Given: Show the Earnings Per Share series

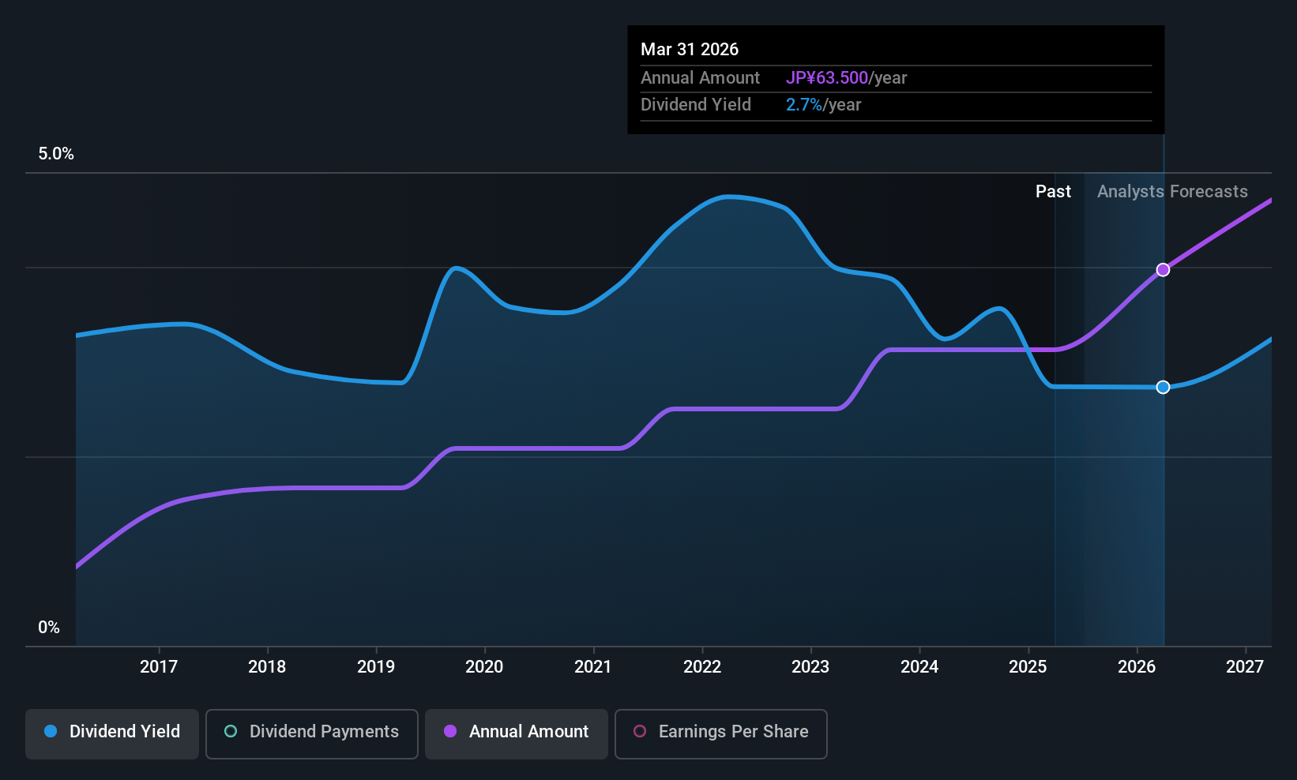Looking at the screenshot, I should coord(721,734).
